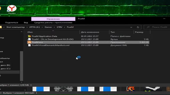The height and width of the screenshot is (95, 170).
Task: Switch to the Управление ribbon tab
Action: pyautogui.click(x=53, y=19)
